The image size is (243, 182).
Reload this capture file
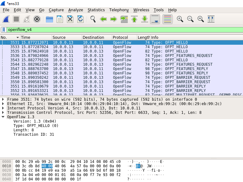pos(80,19)
